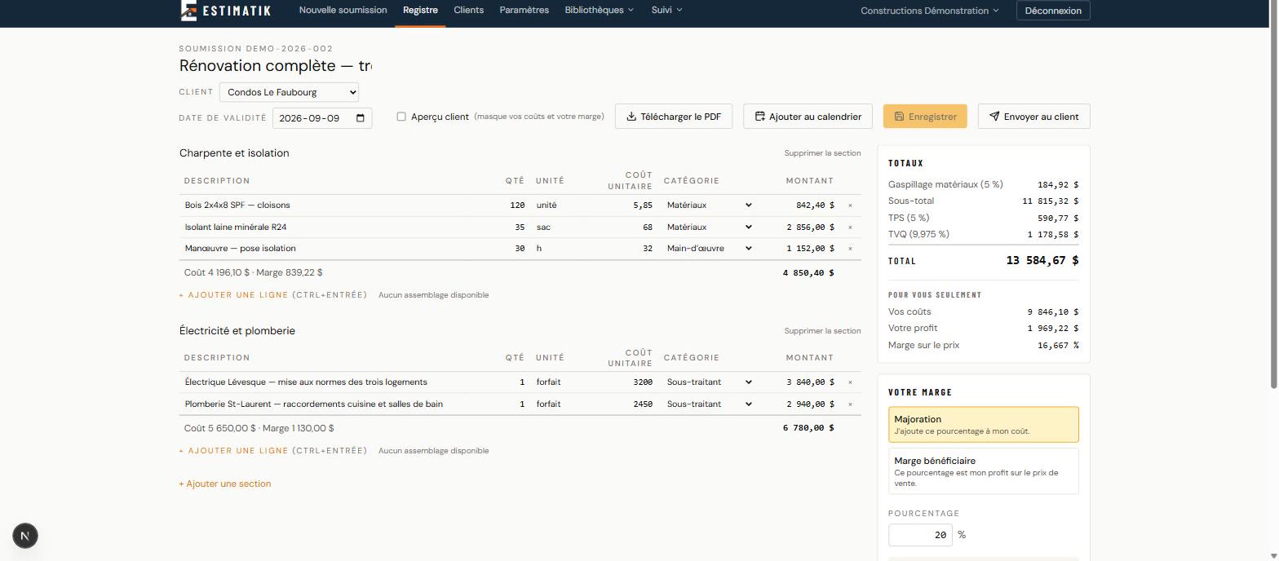Click the Déconnexion button
This screenshot has width=1279, height=561.
click(x=1053, y=11)
